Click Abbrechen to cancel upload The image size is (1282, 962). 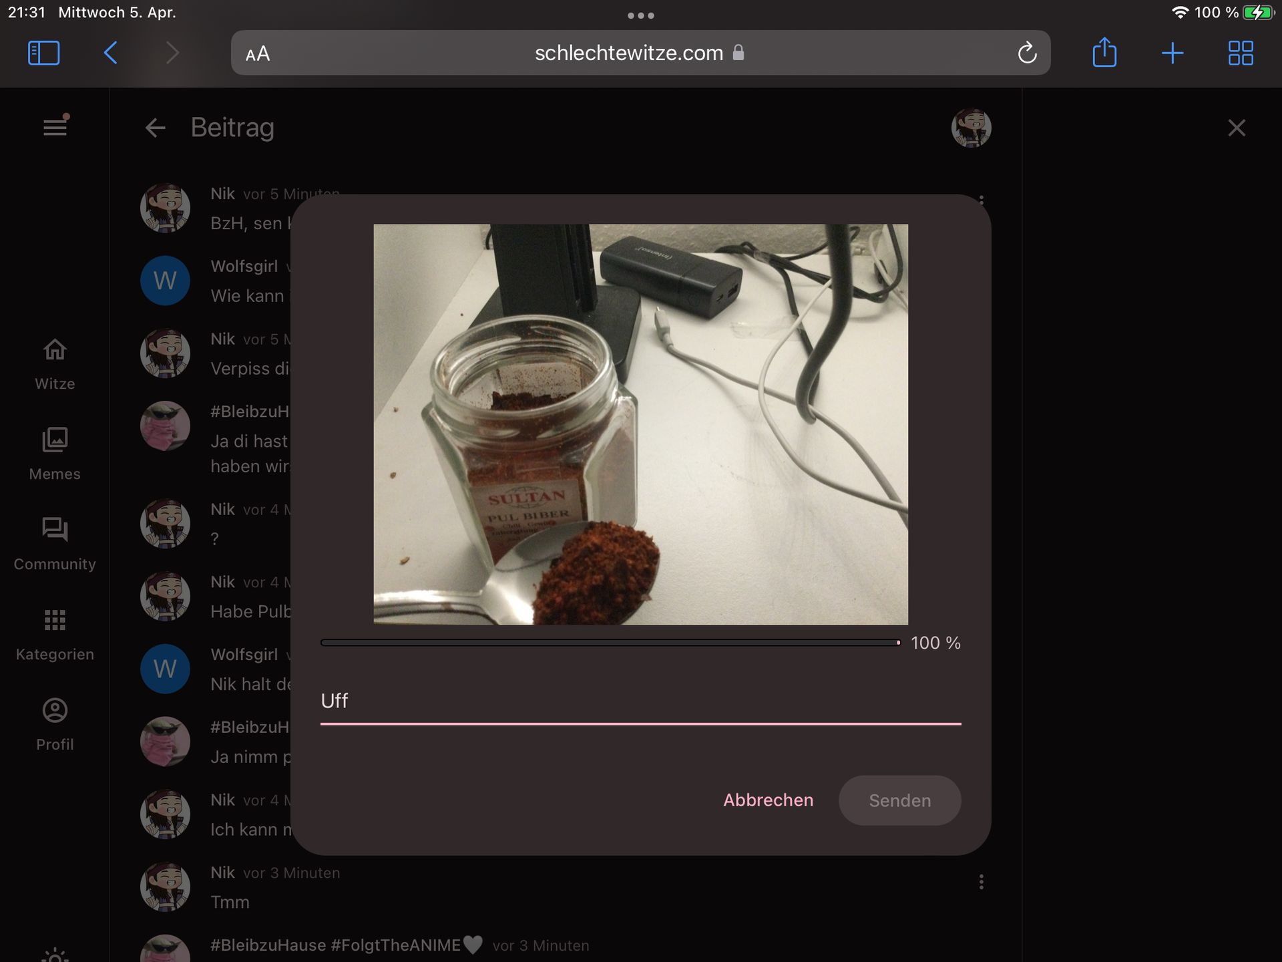(768, 800)
